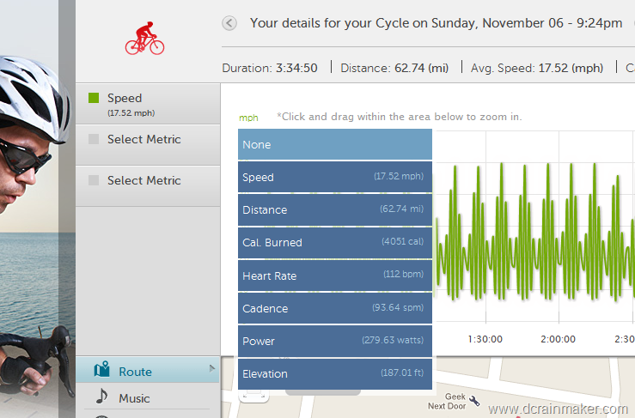The image size is (635, 418).
Task: Click the Route map icon
Action: pyautogui.click(x=102, y=369)
